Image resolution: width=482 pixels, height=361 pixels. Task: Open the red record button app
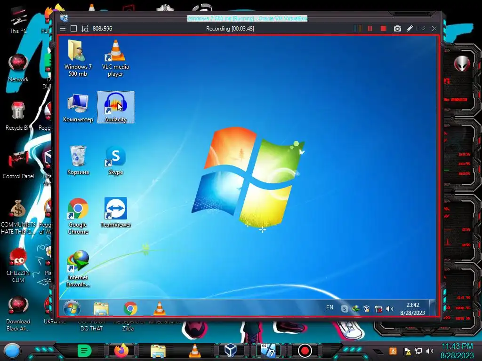(305, 351)
